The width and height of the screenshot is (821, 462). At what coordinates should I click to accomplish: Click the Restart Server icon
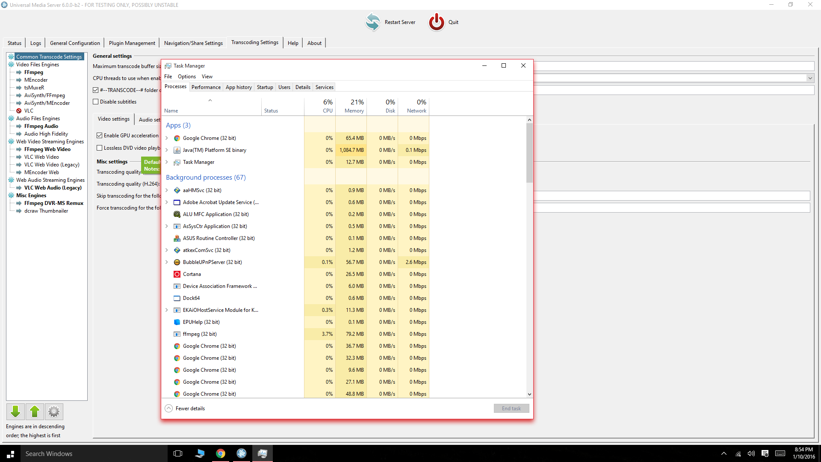point(372,22)
